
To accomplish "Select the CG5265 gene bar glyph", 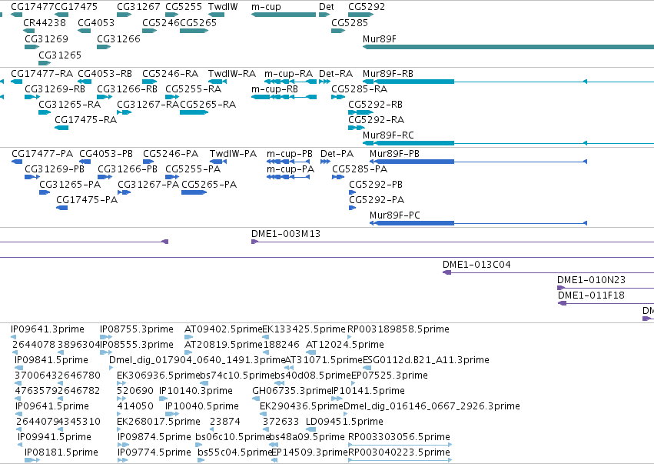I will pos(194,31).
